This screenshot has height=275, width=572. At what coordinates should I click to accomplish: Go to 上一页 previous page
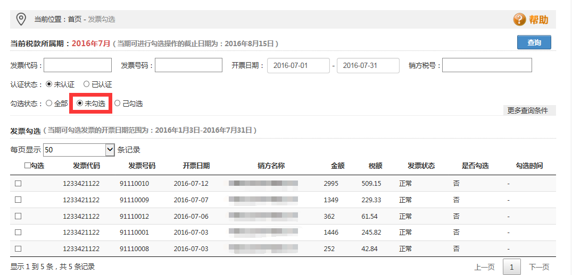click(x=484, y=267)
